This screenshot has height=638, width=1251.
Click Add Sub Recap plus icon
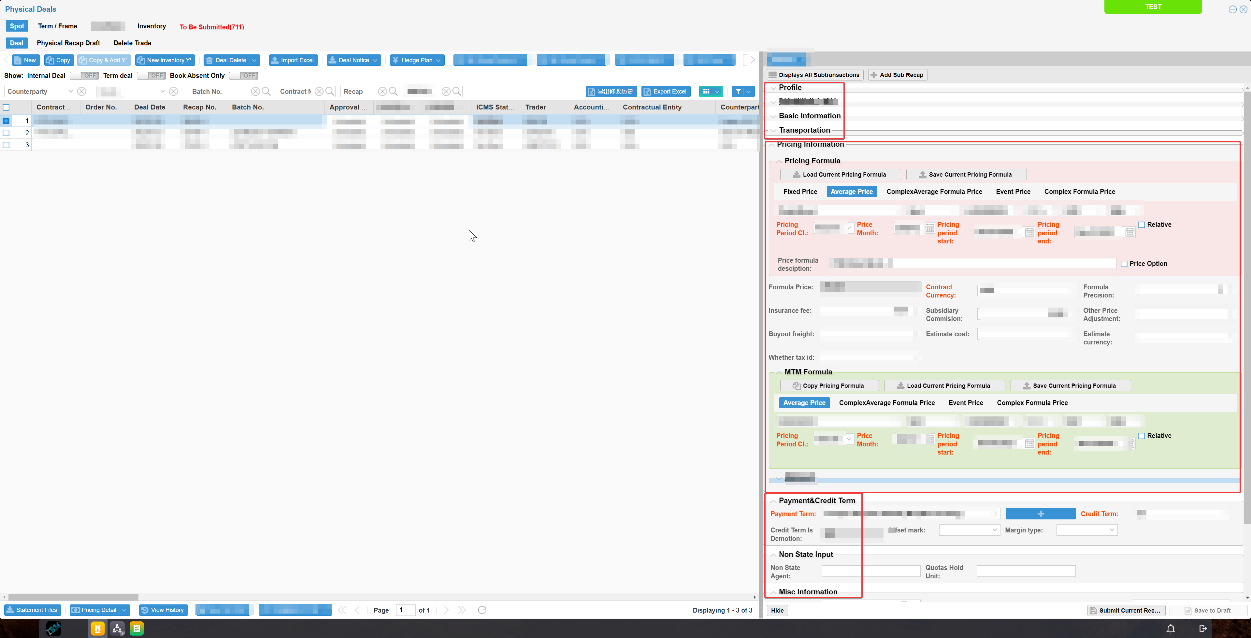coord(874,75)
